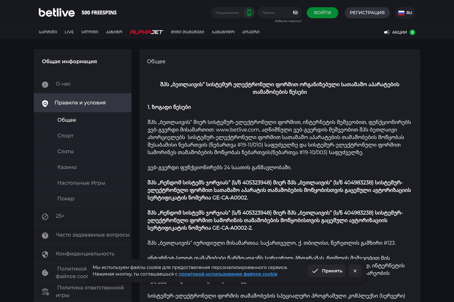Click the Конфиденциальность shield icon
This screenshot has width=454, height=302.
(x=45, y=254)
